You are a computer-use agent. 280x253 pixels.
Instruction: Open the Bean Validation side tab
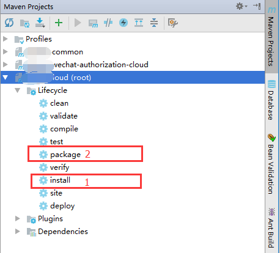coord(271,164)
